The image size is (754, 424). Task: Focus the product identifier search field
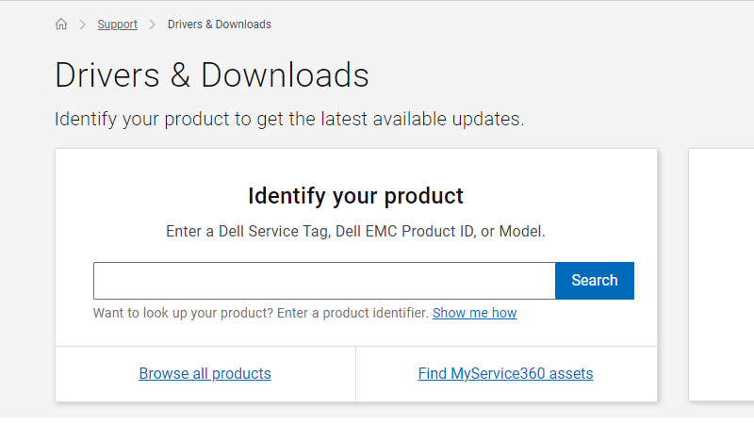point(324,281)
